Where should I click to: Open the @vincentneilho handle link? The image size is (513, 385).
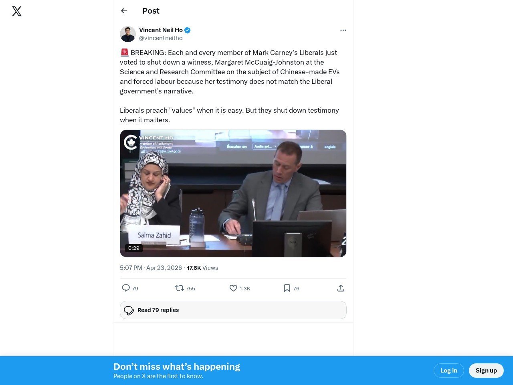(x=161, y=38)
